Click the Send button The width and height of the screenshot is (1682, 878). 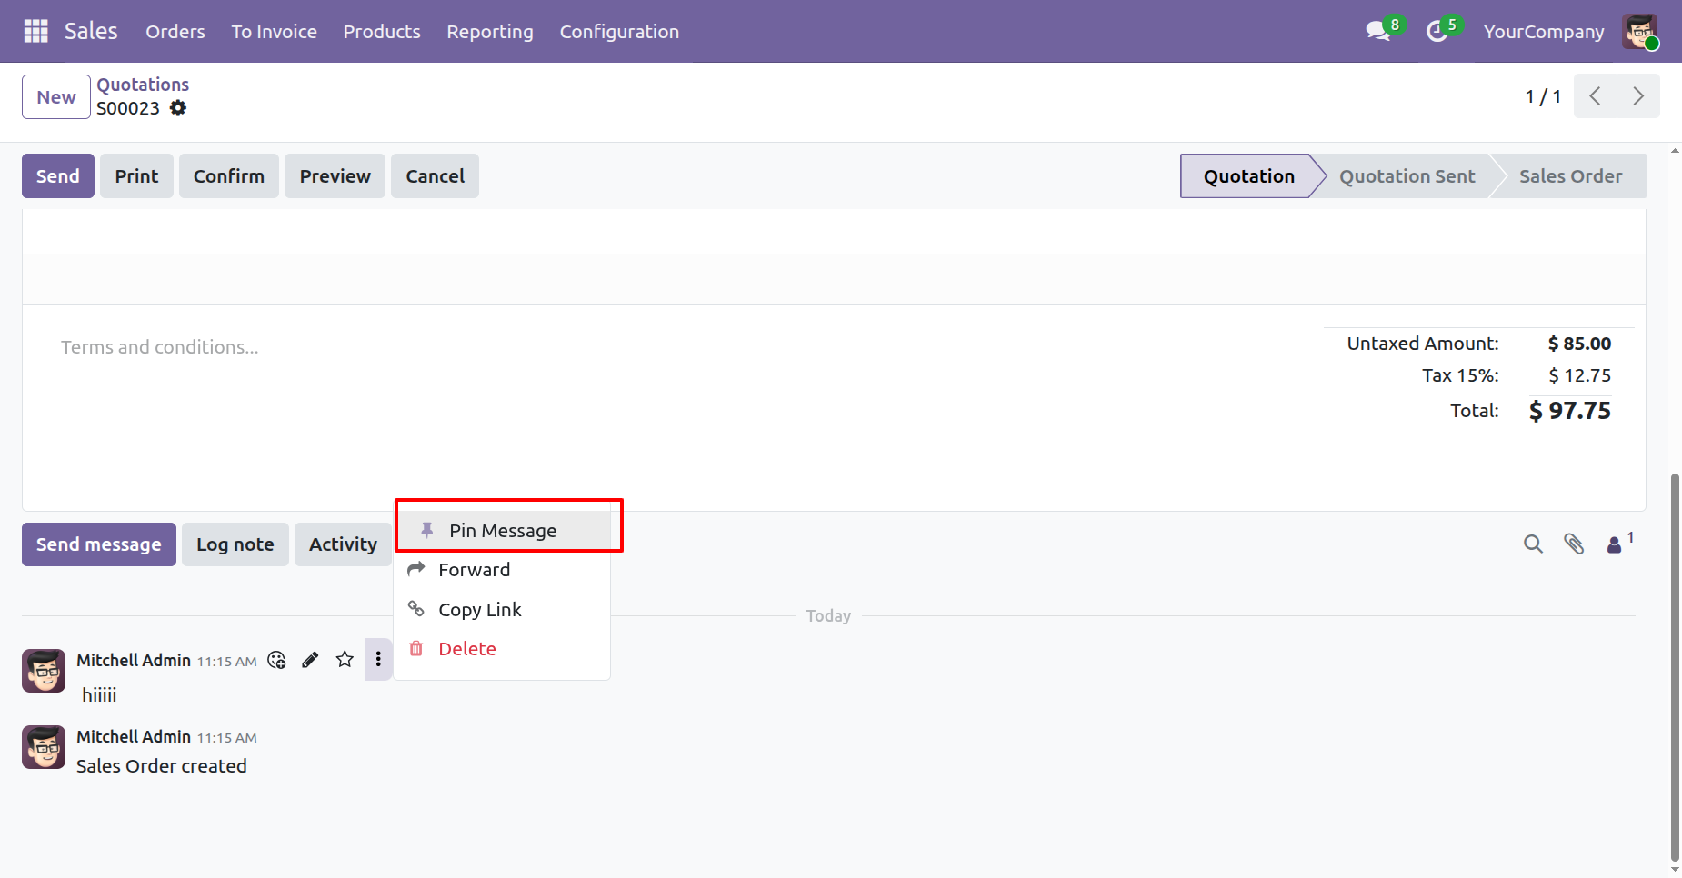[x=58, y=176]
